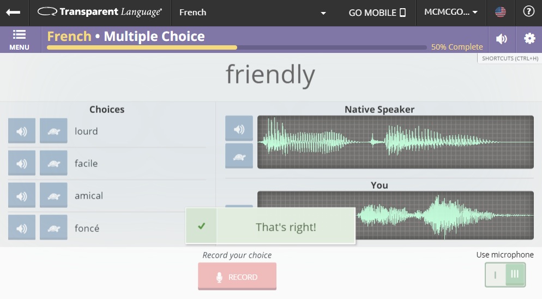Open the help question mark

(528, 12)
